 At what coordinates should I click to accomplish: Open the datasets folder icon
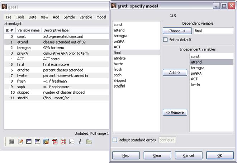[x=89, y=142]
